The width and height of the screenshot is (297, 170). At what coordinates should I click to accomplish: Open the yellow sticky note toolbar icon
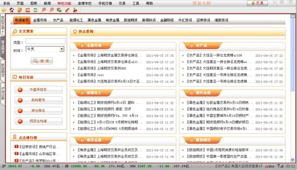20,10
